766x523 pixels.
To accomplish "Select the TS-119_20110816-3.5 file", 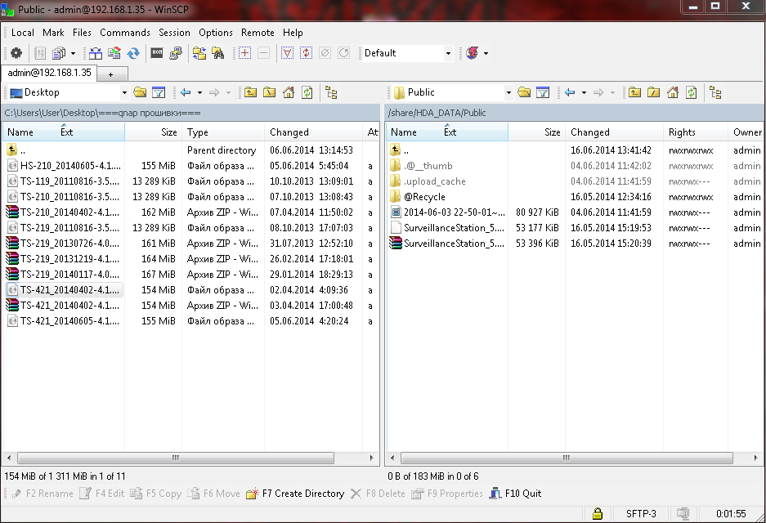I will [x=64, y=181].
